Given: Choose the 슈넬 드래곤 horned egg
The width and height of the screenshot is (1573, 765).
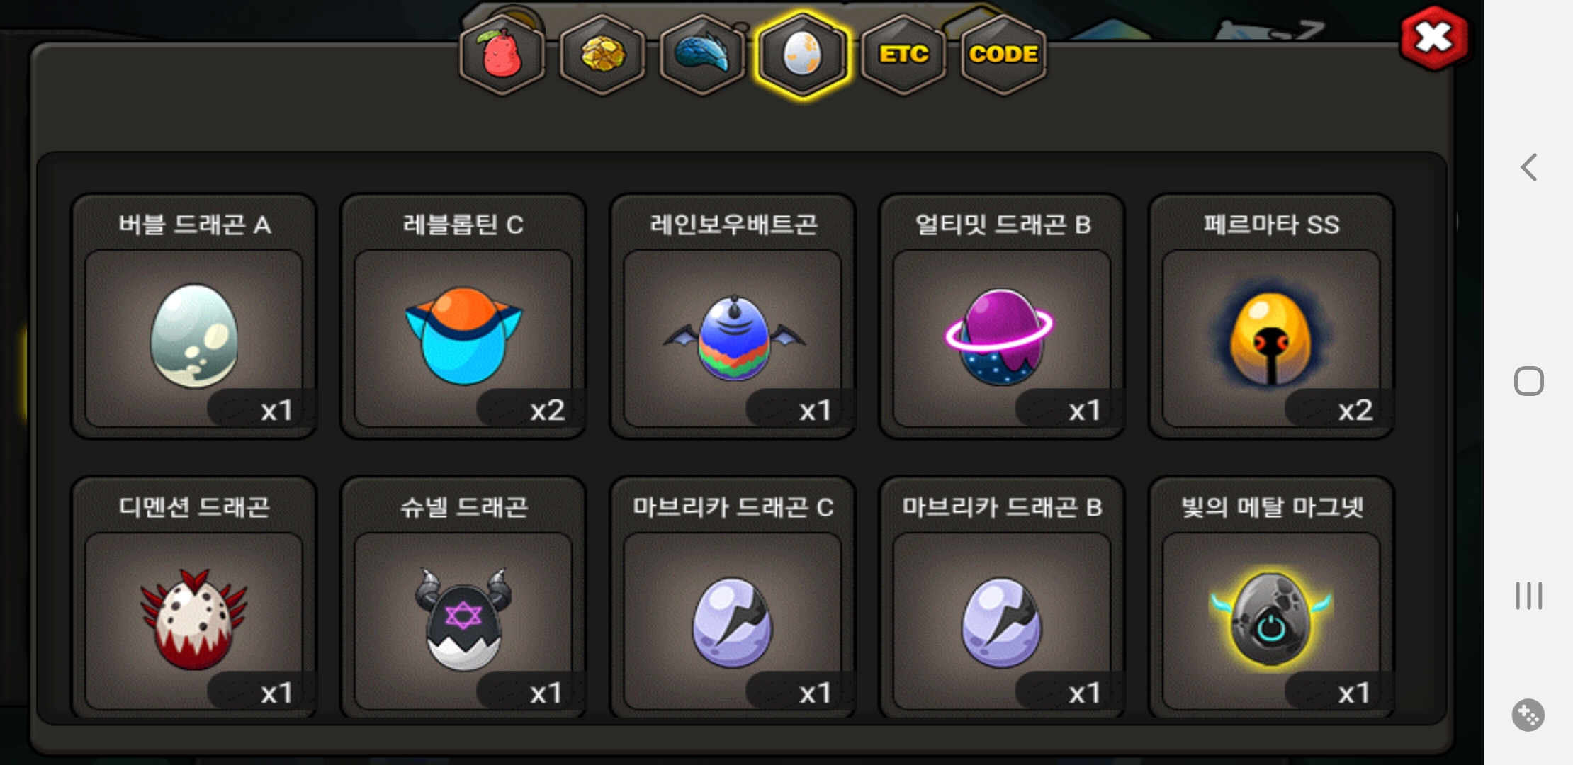Looking at the screenshot, I should coord(463,597).
